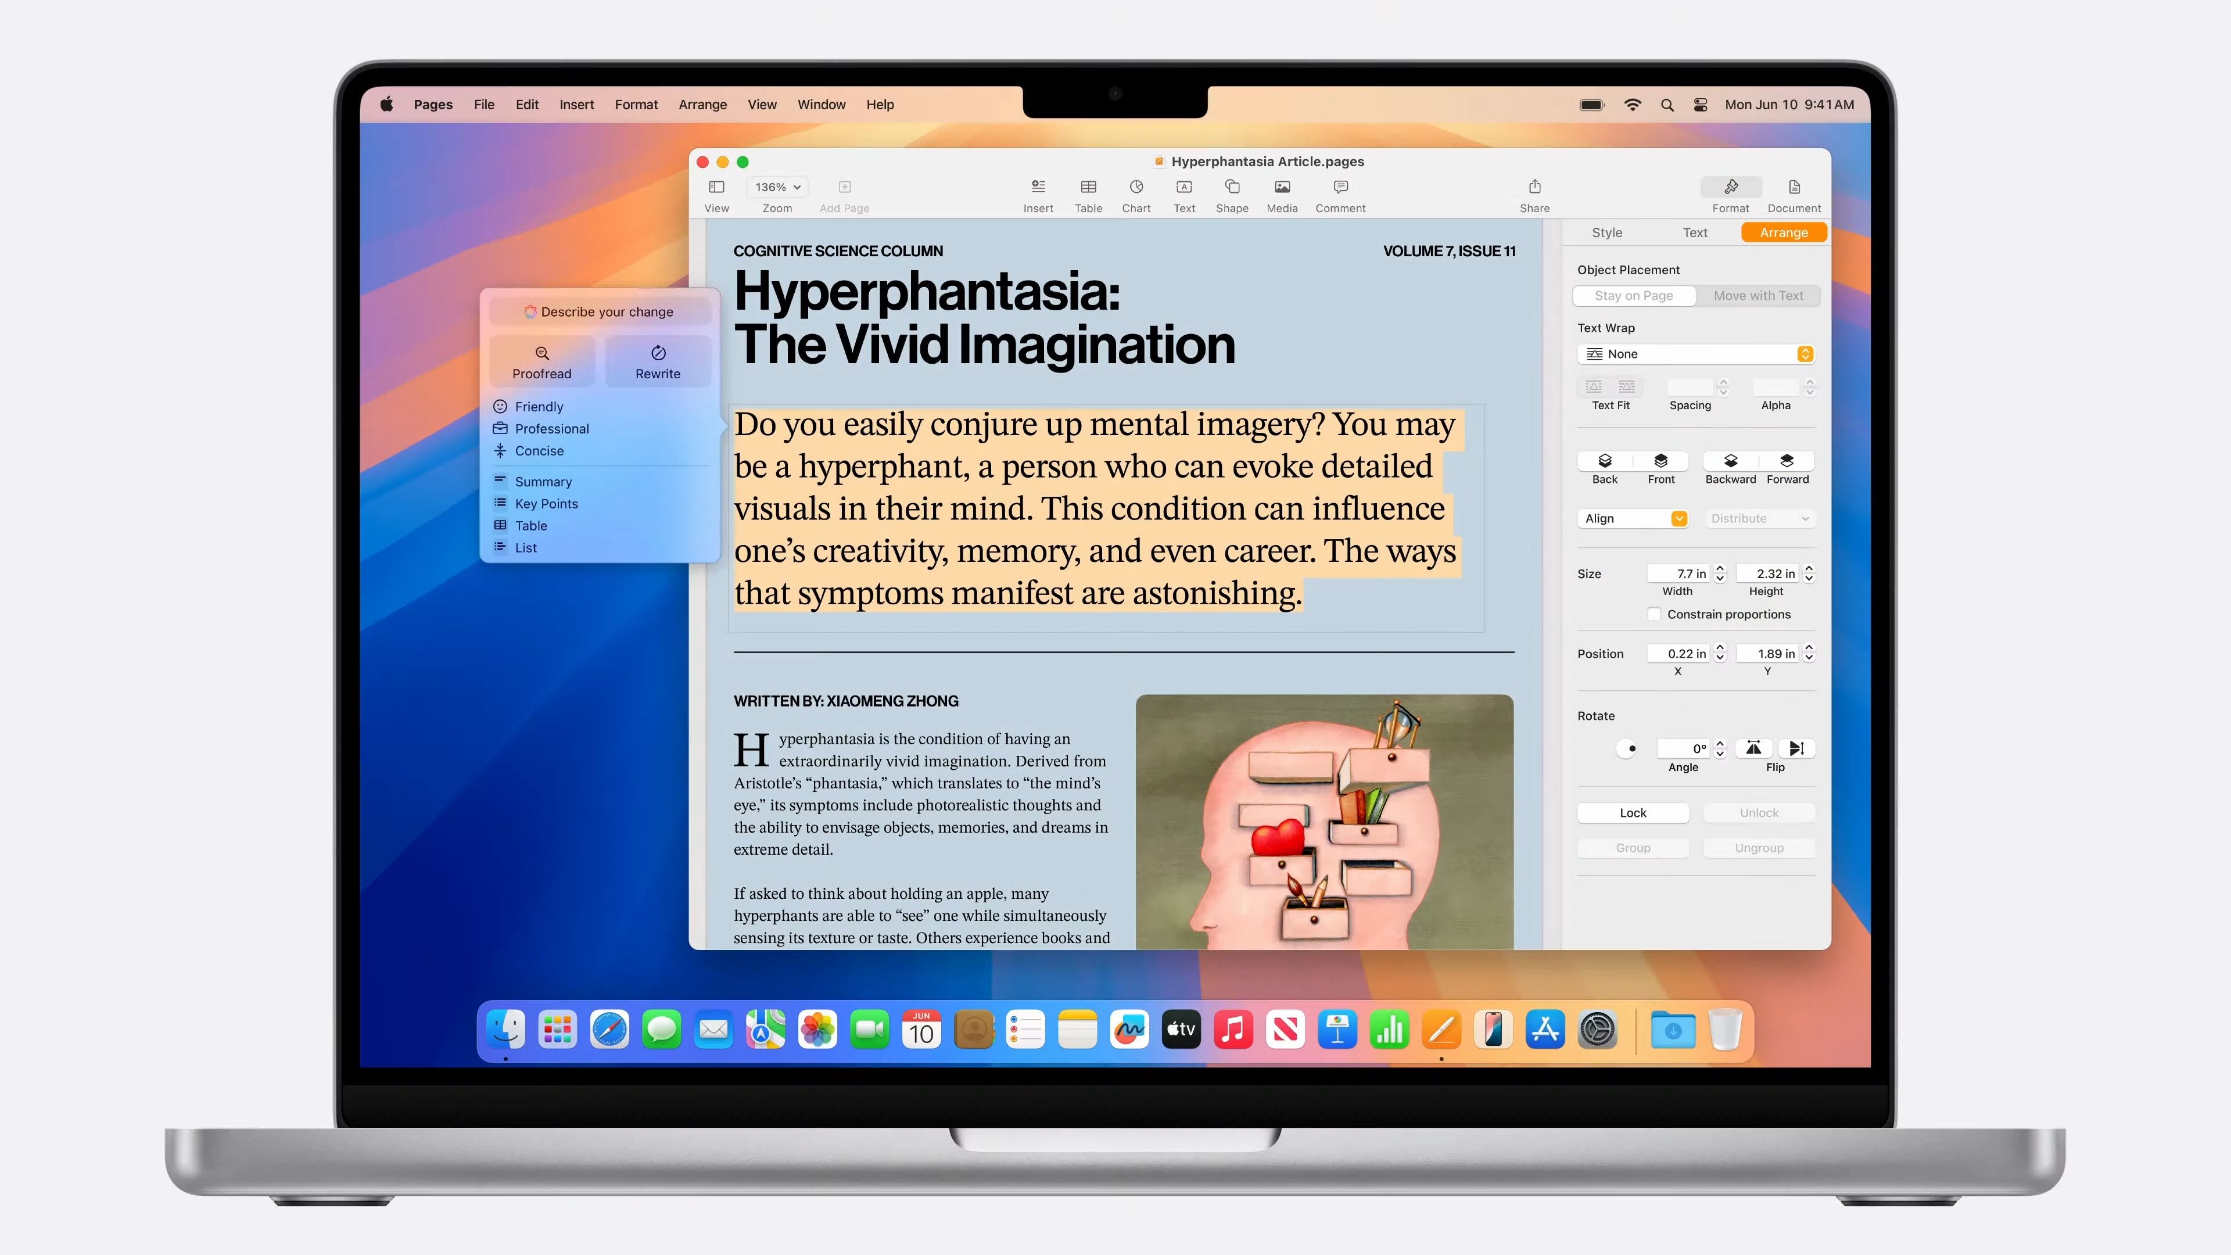Adjust width stepper to 7.7in
This screenshot has width=2231, height=1255.
pyautogui.click(x=1719, y=572)
